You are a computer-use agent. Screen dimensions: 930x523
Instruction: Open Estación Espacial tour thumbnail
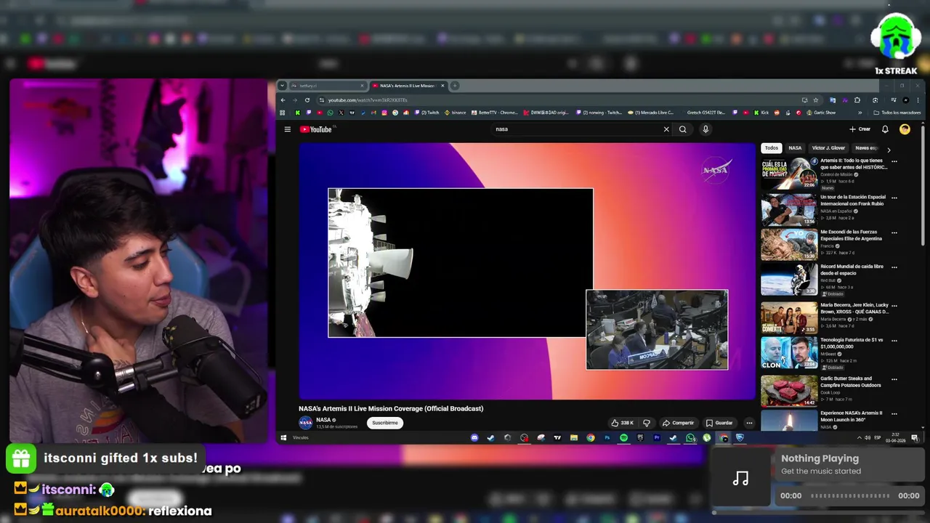pos(789,210)
